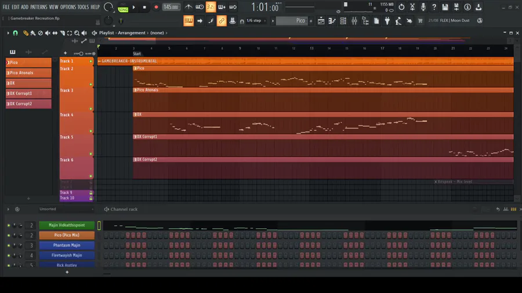Mute Track 1 using its green dot
The width and height of the screenshot is (522, 293).
[90, 61]
